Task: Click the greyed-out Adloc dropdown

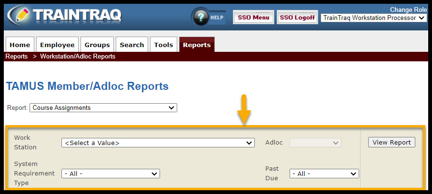Action: click(315, 143)
